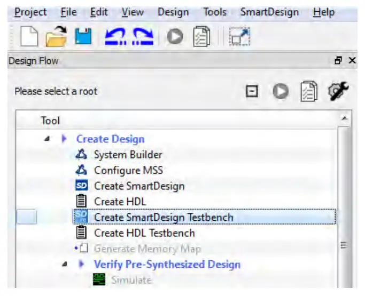The image size is (365, 296).
Task: Click the build/run play icon in main toolbar
Action: point(174,36)
